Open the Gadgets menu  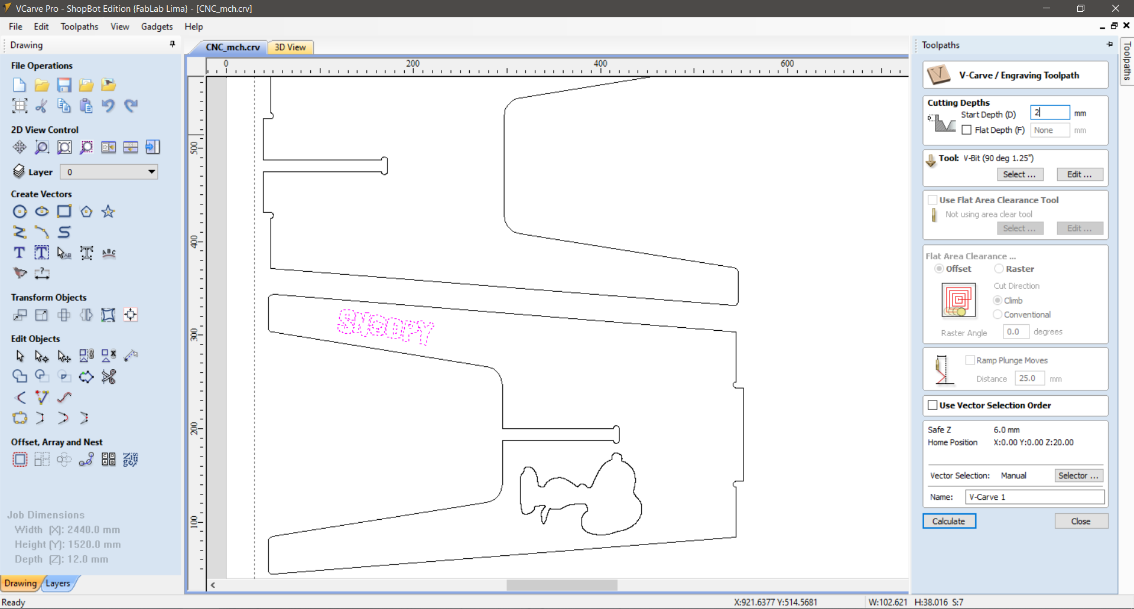[x=157, y=27]
